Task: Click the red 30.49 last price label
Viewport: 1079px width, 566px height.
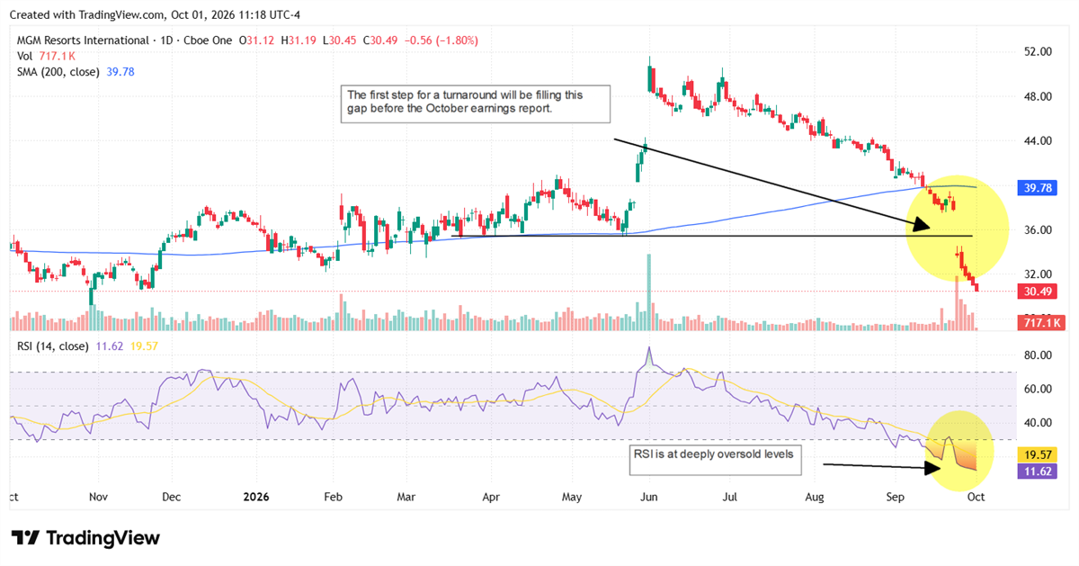Action: click(x=1037, y=291)
